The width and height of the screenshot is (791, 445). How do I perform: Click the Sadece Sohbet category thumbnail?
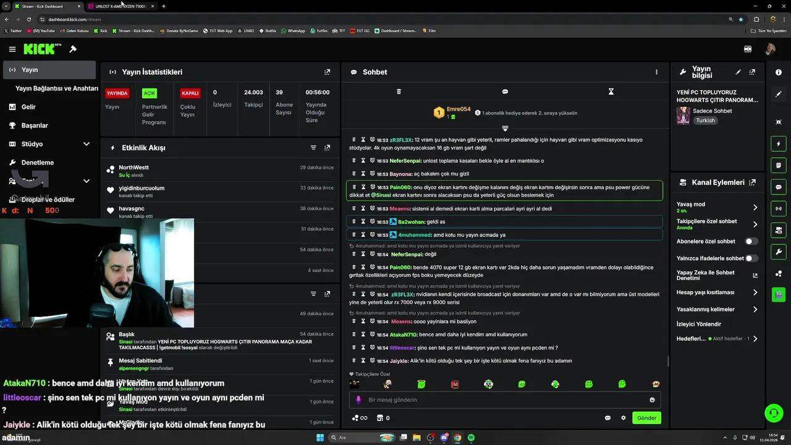[683, 116]
